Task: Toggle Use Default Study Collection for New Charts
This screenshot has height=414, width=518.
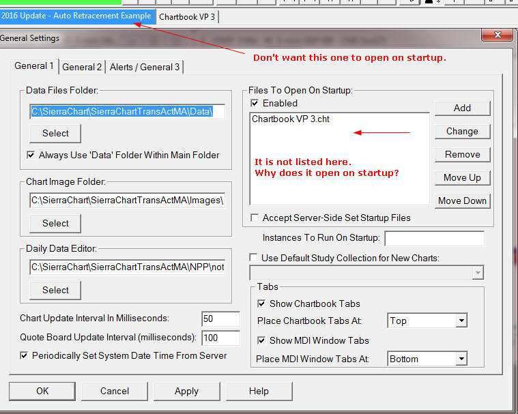Action: click(253, 258)
